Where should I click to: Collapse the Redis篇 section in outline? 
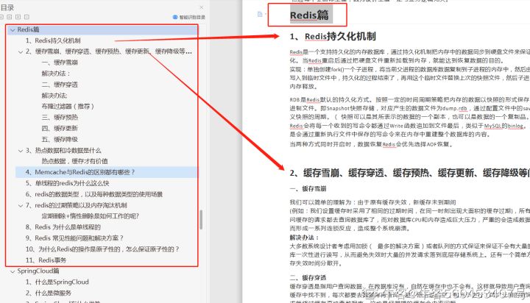pyautogui.click(x=13, y=29)
